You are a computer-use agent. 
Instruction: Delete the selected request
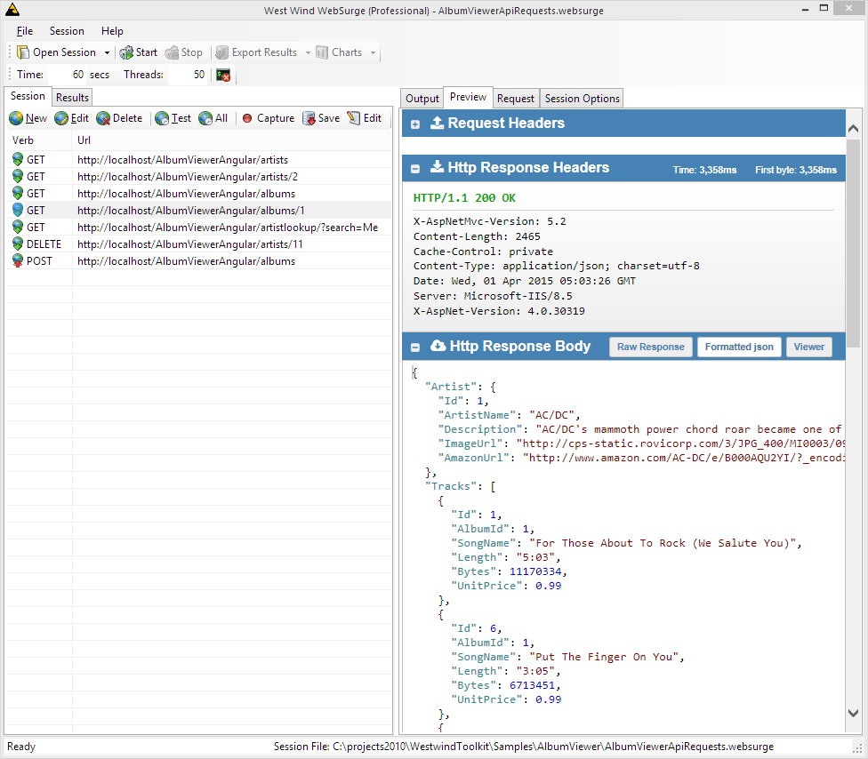click(120, 117)
